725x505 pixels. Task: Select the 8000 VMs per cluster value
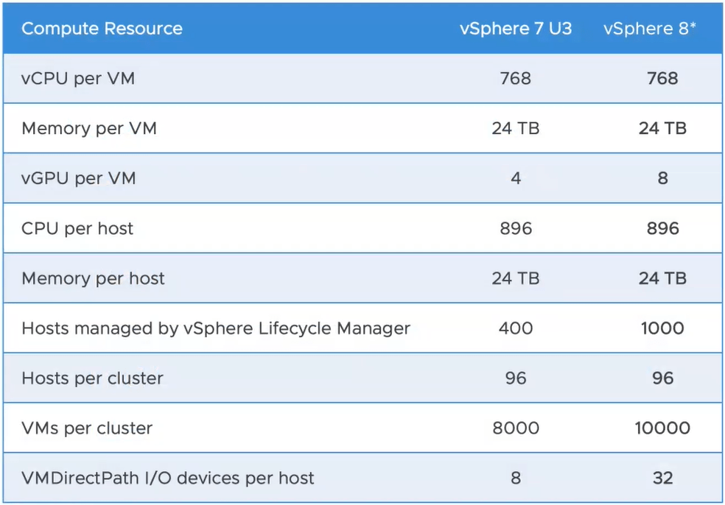pos(515,428)
